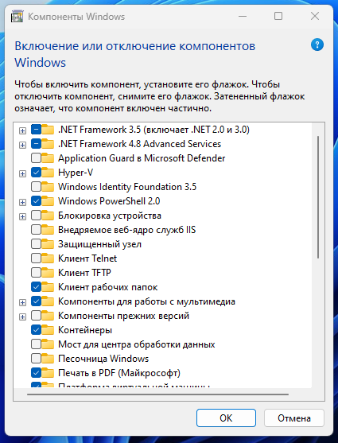This screenshot has height=443, width=338.
Task: Expand .NET Framework 4.8 Advanced Services node
Action: 22,145
